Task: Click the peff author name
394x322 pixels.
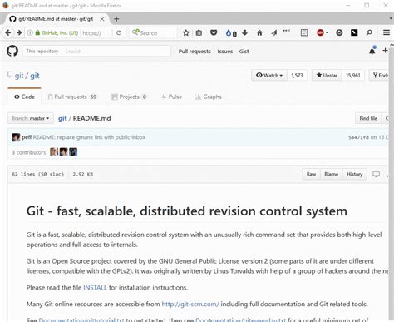Action: tap(27, 137)
